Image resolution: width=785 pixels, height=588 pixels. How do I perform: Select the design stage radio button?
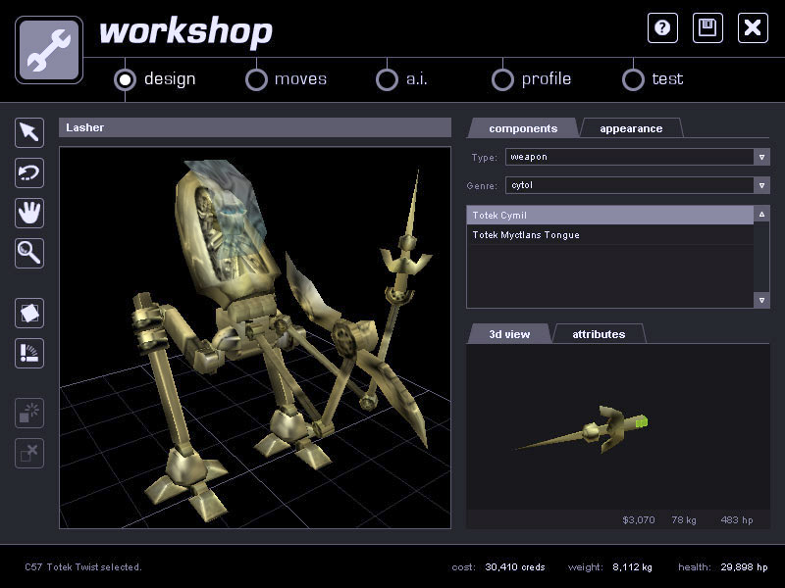point(126,79)
